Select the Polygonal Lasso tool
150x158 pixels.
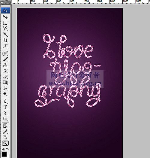click(5, 29)
